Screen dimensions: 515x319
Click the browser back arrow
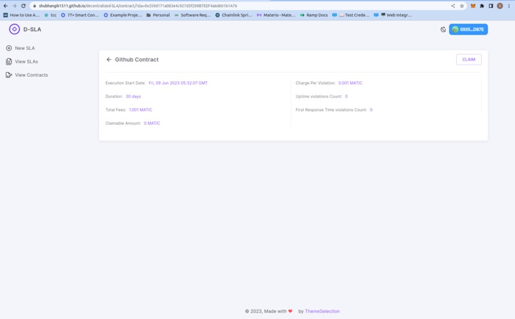click(6, 6)
